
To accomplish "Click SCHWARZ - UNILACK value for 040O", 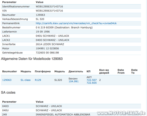I will click(49, 106).
